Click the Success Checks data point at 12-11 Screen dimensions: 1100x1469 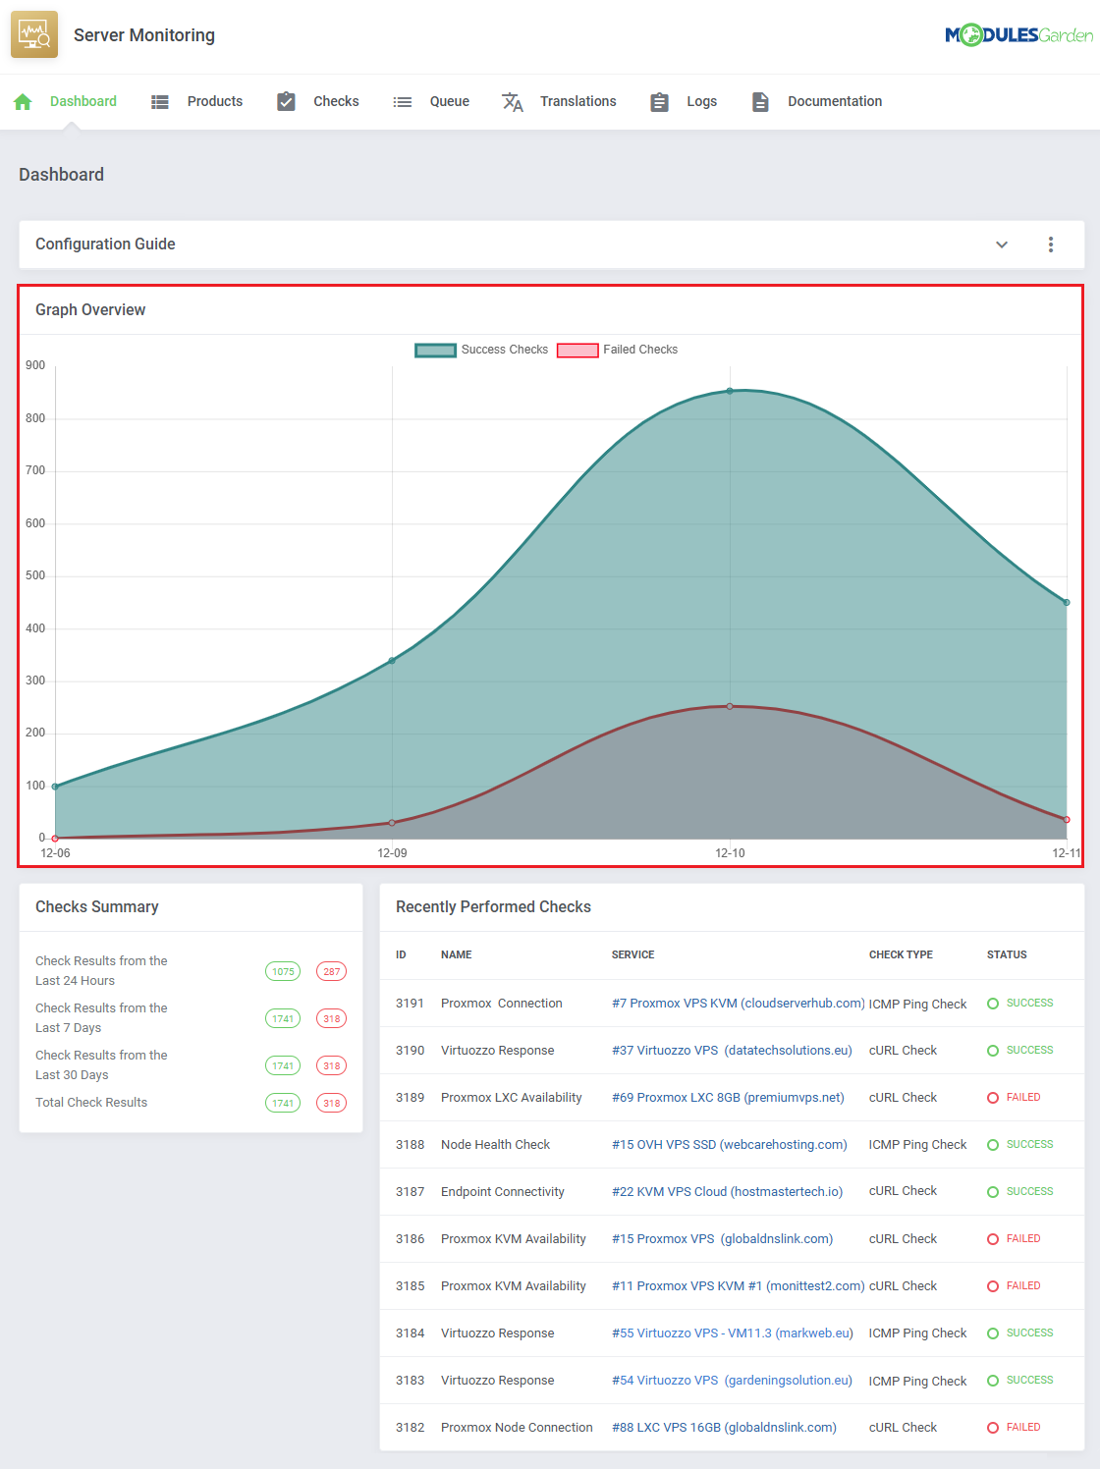[1067, 602]
